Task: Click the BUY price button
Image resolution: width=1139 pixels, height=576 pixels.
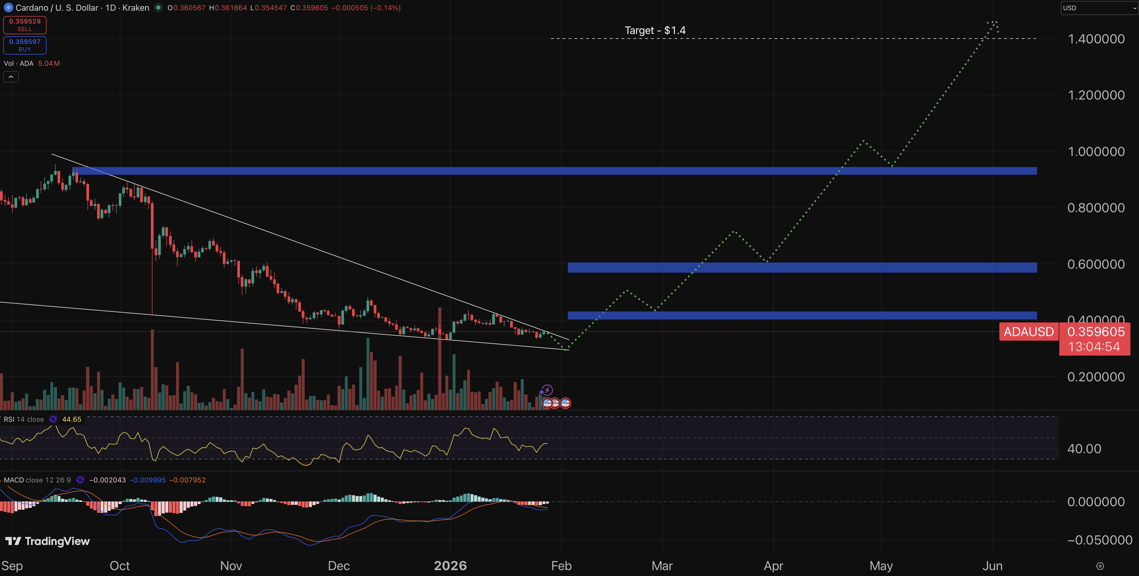Action: tap(25, 45)
